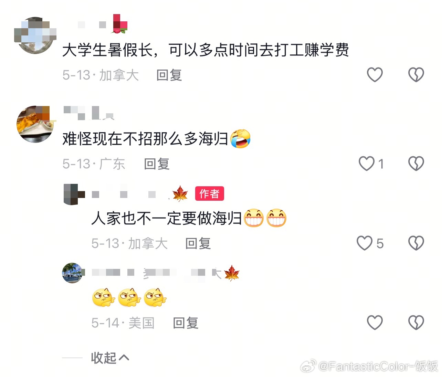Reply to the 大学生暑假长 comment from 加拿大
The width and height of the screenshot is (442, 377).
169,75
